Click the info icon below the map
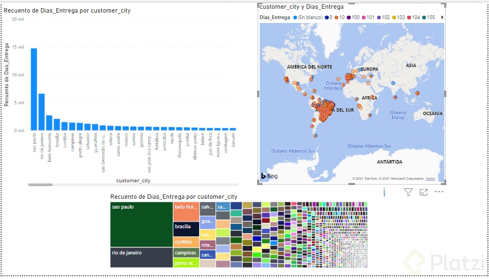489x279 pixels. [x=384, y=192]
